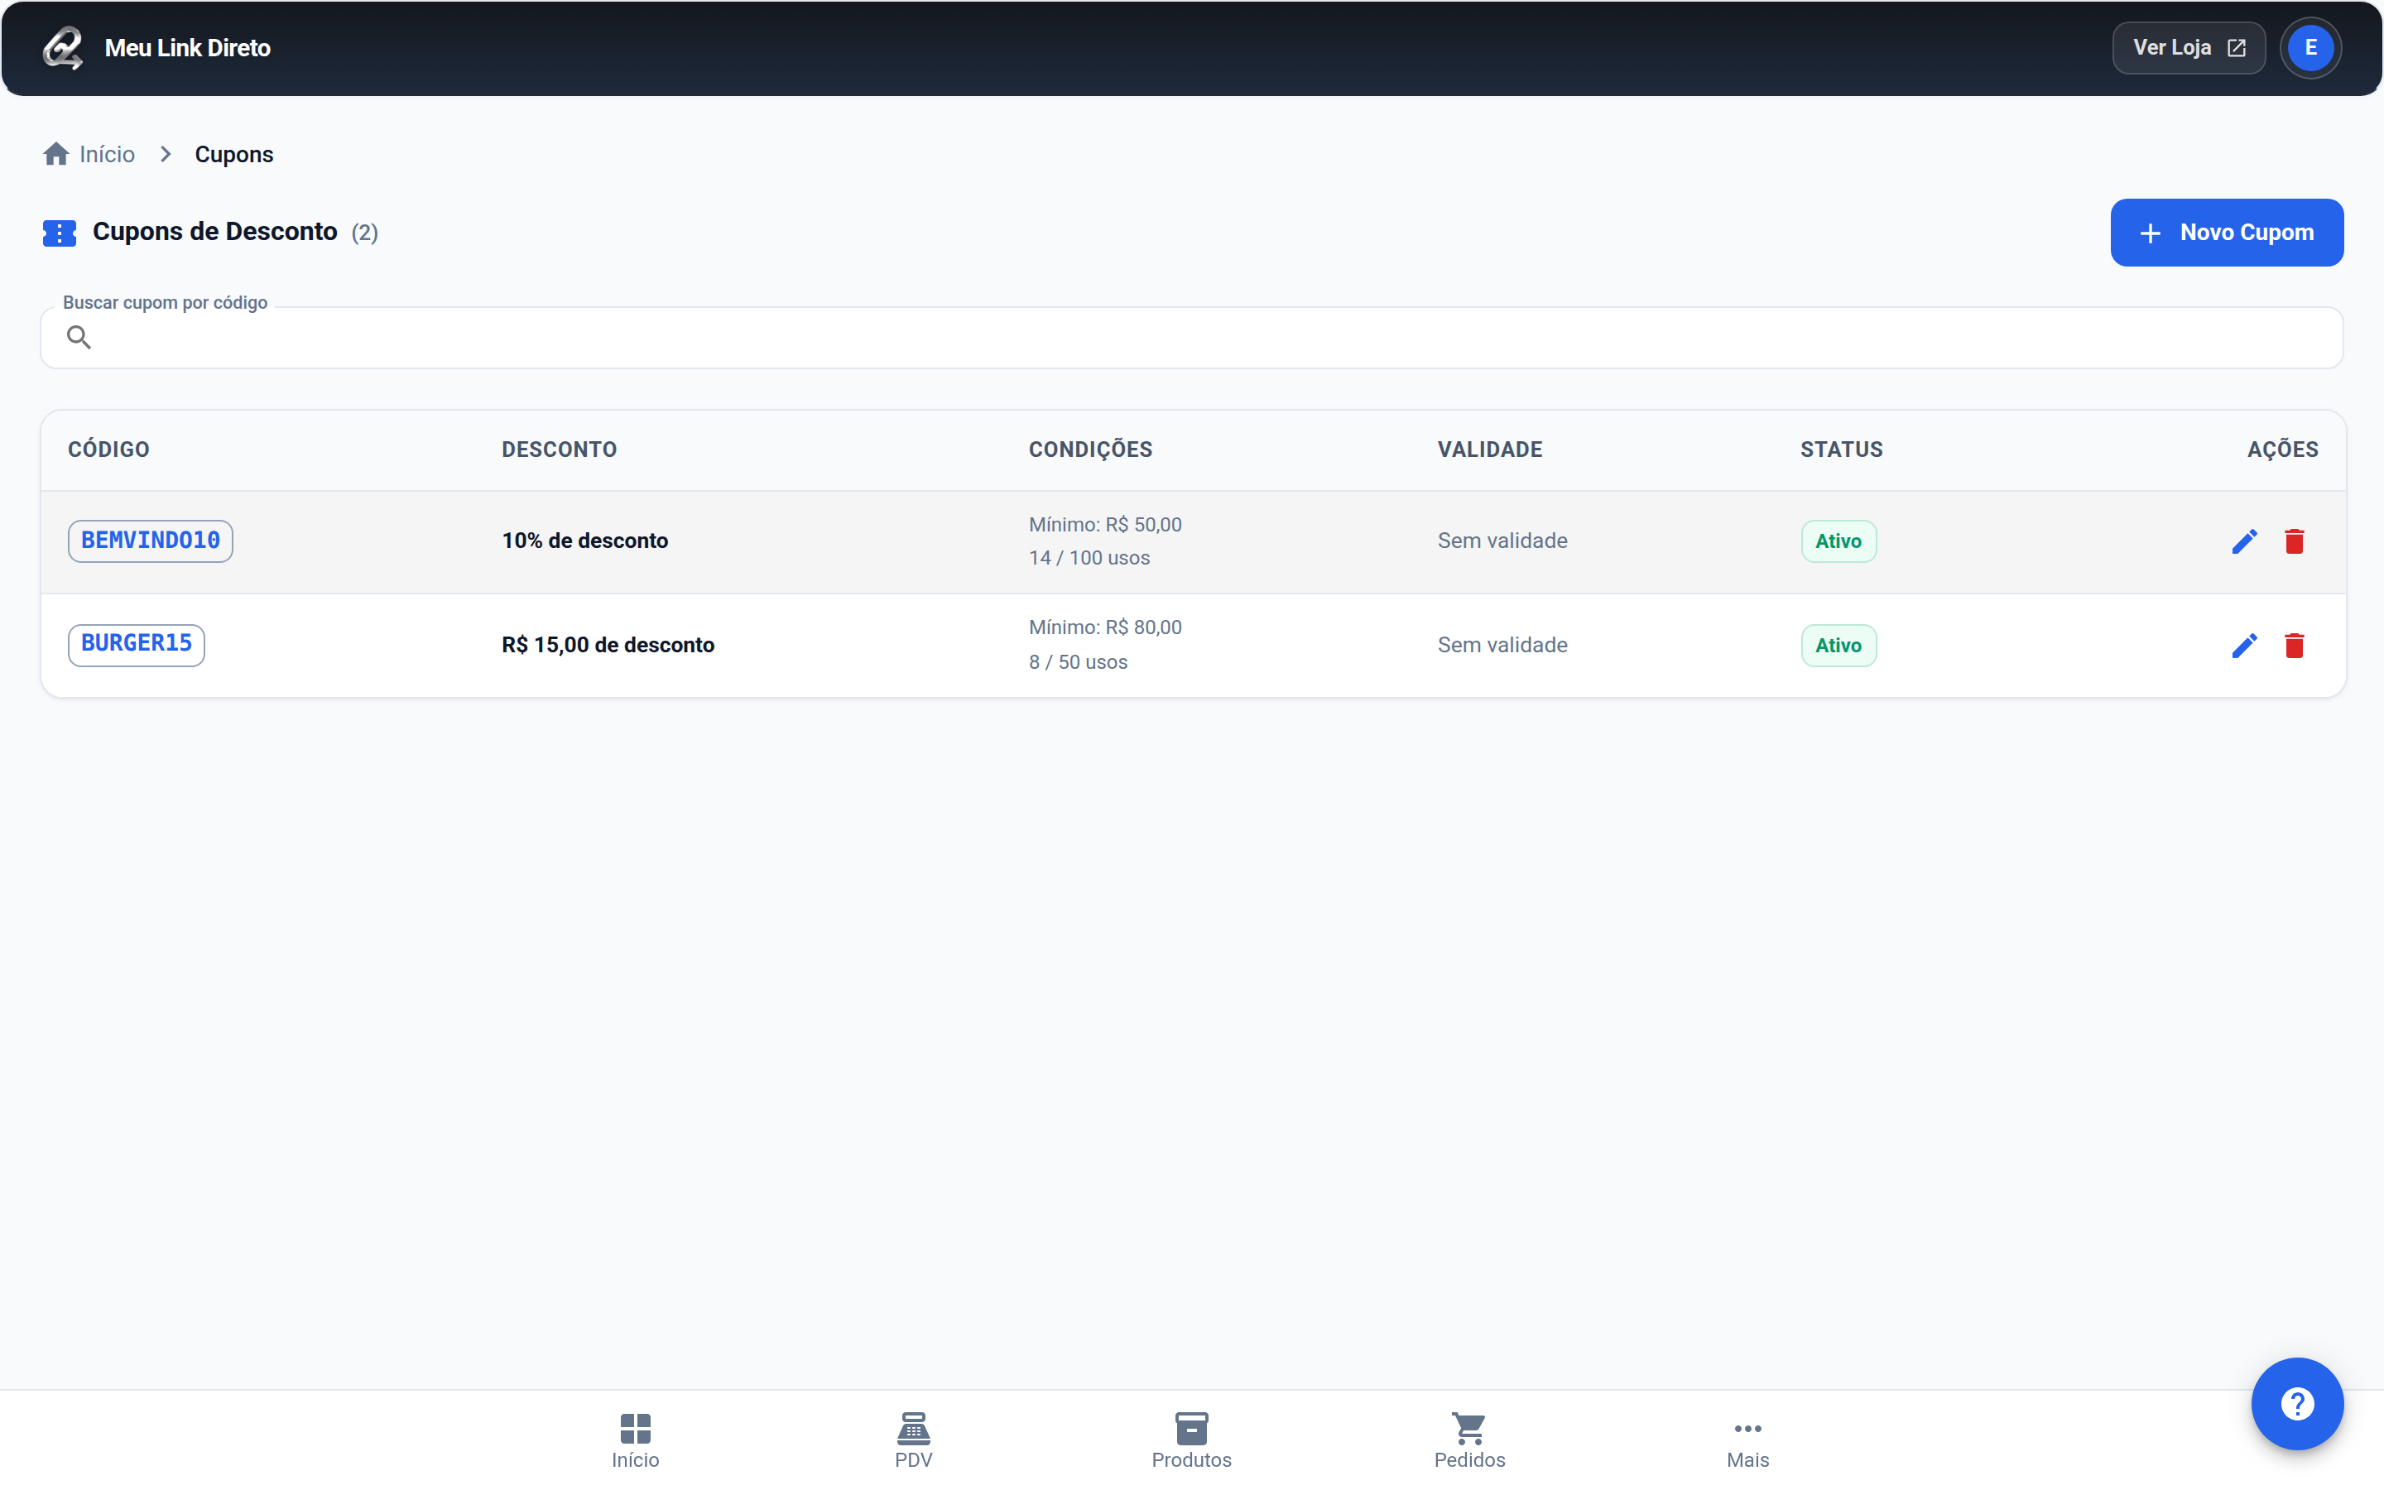The image size is (2384, 1490).
Task: Click the STATUS column header
Action: 1841,449
